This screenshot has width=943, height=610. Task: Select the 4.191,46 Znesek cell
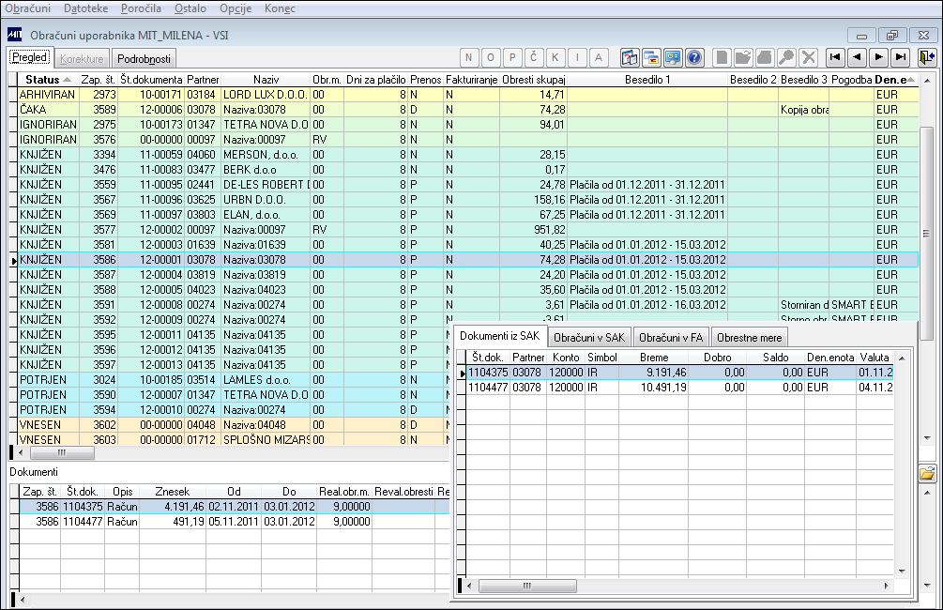pyautogui.click(x=172, y=507)
